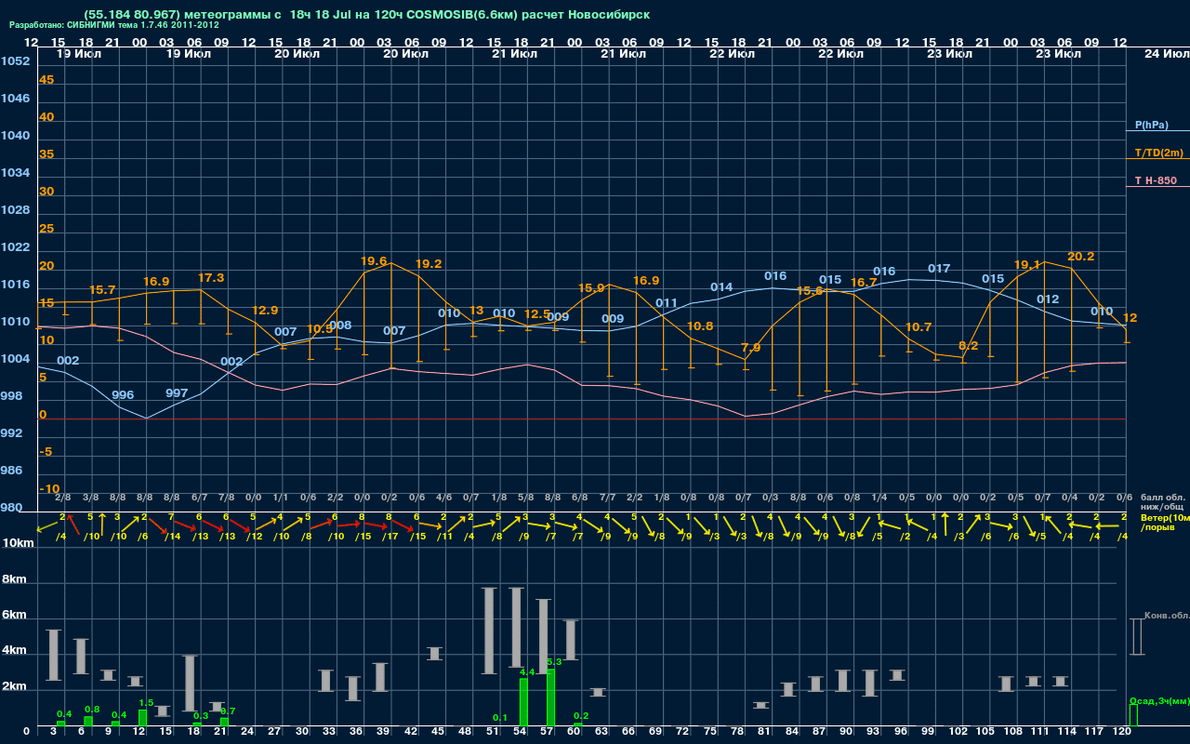
Task: Click the convective cloud legend bracket symbol
Action: coord(1137,637)
